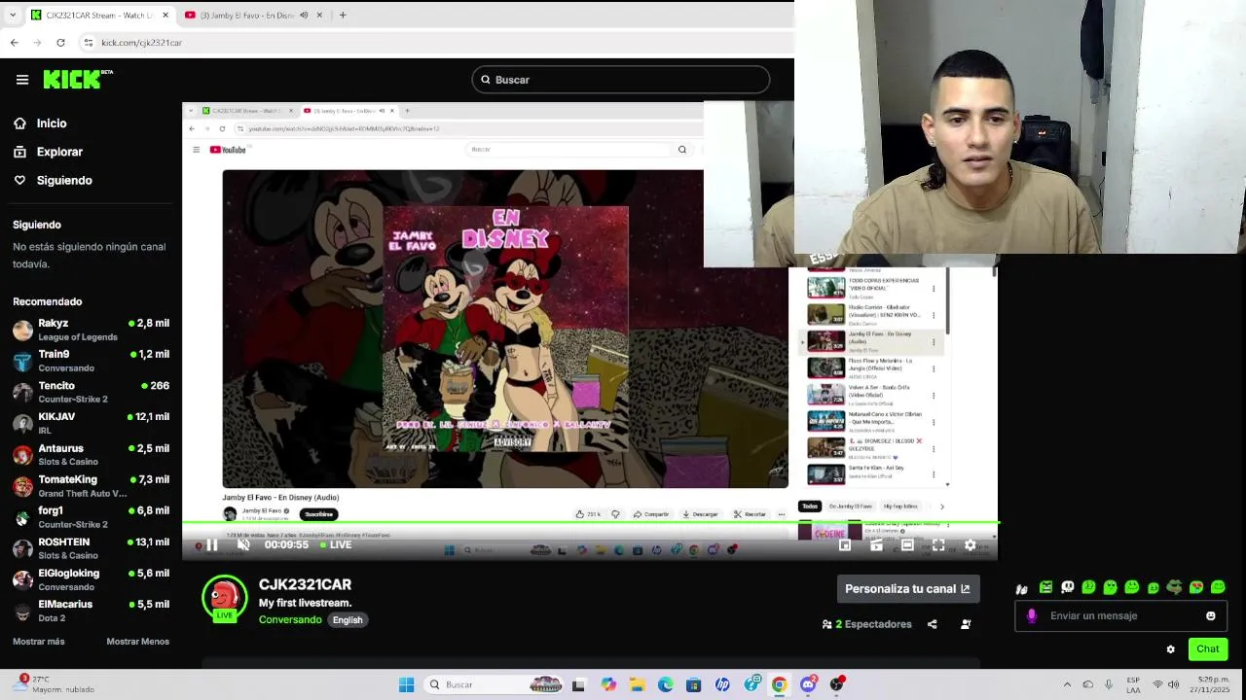1246x700 pixels.
Task: Pause the live stream
Action: [x=211, y=545]
